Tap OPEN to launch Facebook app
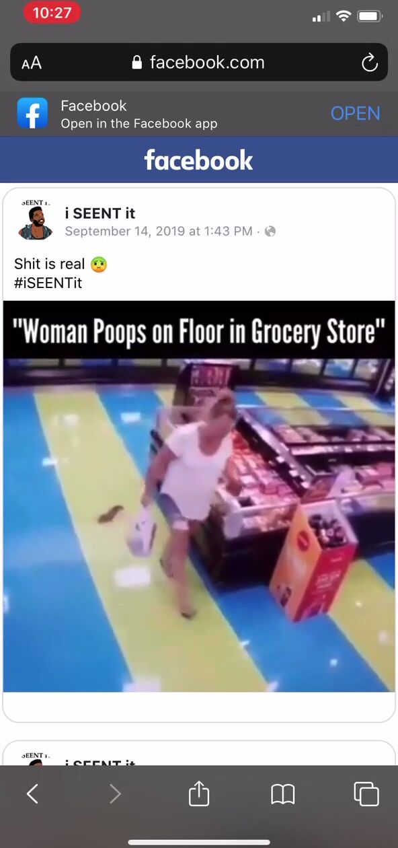Screen dimensions: 398x848 coord(356,114)
